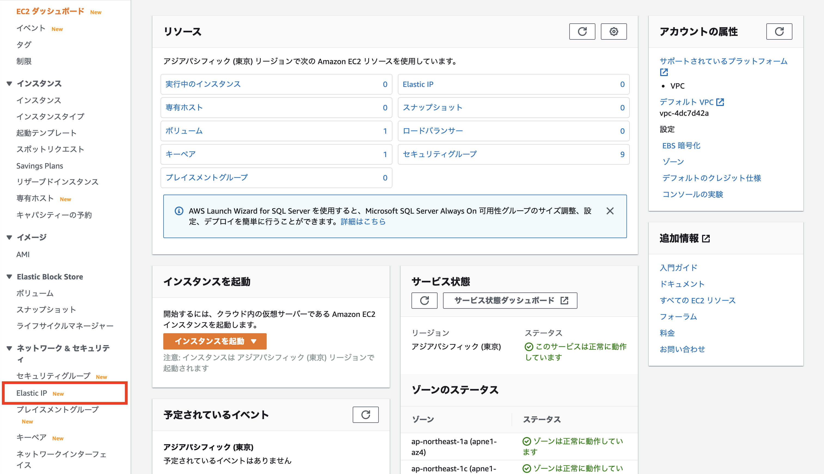The height and width of the screenshot is (474, 824).
Task: Collapse the ネットワーク & セキュリティ section
Action: [10, 348]
